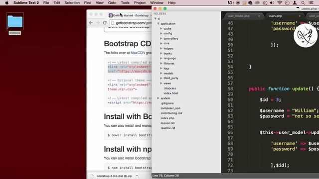Close the user_model.php tab with its x
Viewport: 319px width, 179px height.
(x=259, y=16)
